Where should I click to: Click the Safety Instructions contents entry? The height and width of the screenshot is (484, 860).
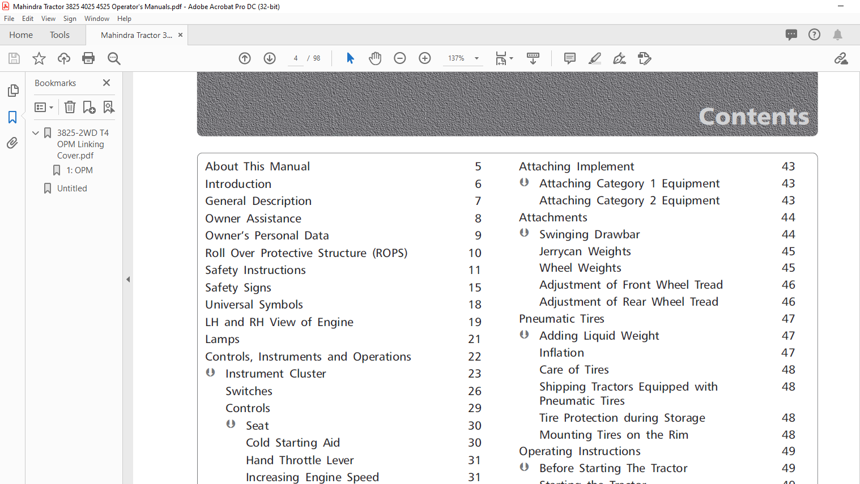256,270
